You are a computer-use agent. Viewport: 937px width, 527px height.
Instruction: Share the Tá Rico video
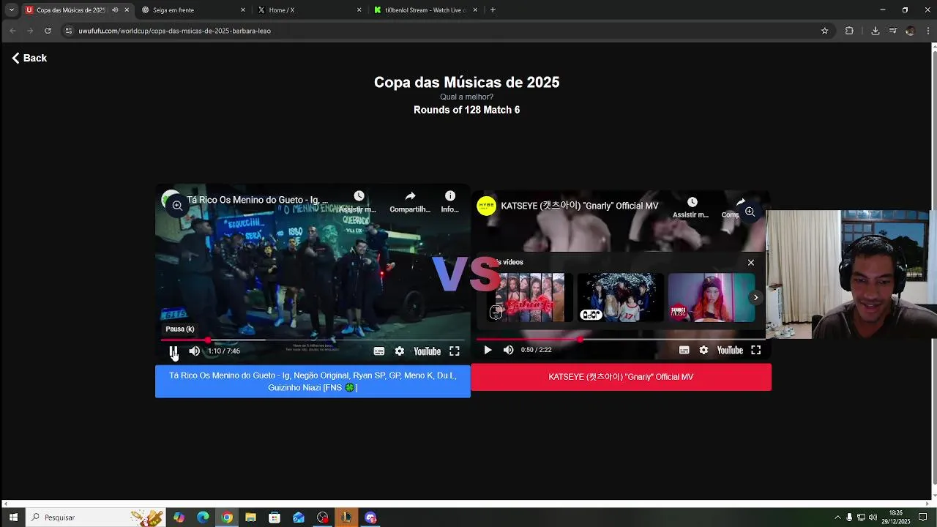(410, 201)
